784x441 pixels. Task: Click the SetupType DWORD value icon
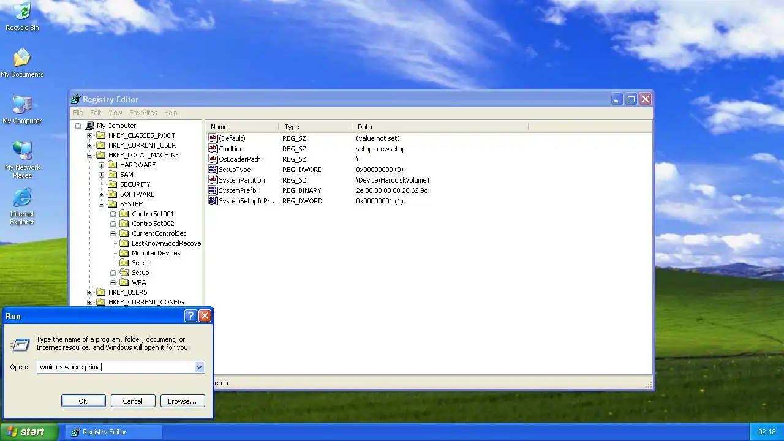(x=213, y=170)
